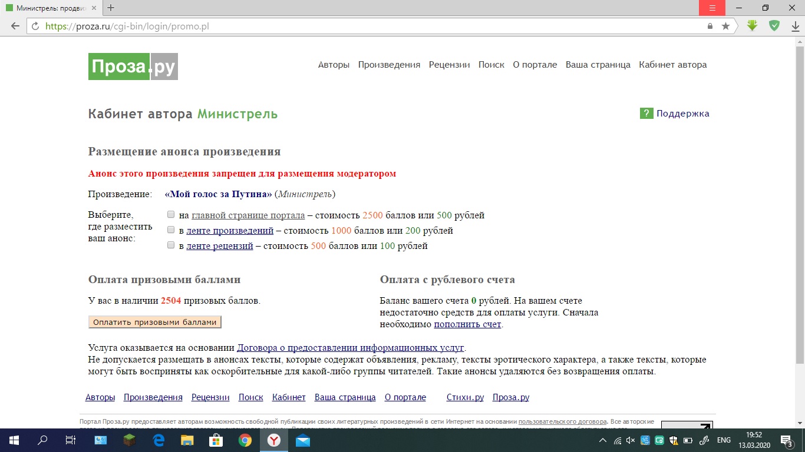Click the Оплатить призовыми баллами button

coord(155,322)
